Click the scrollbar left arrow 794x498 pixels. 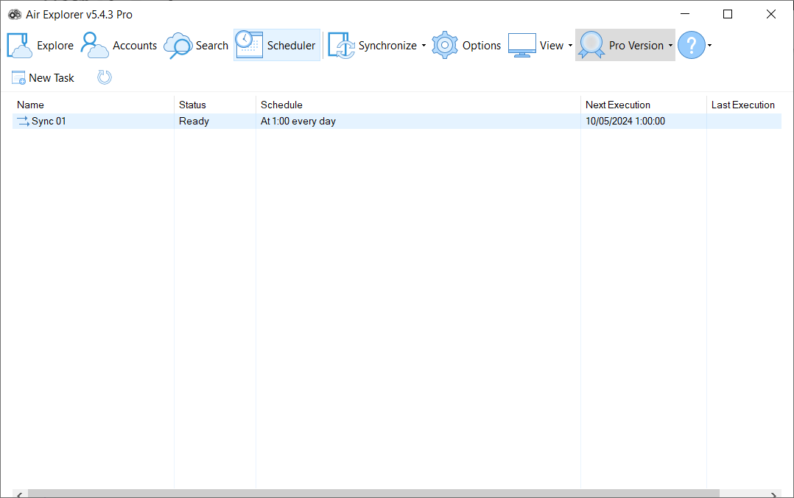point(19,494)
